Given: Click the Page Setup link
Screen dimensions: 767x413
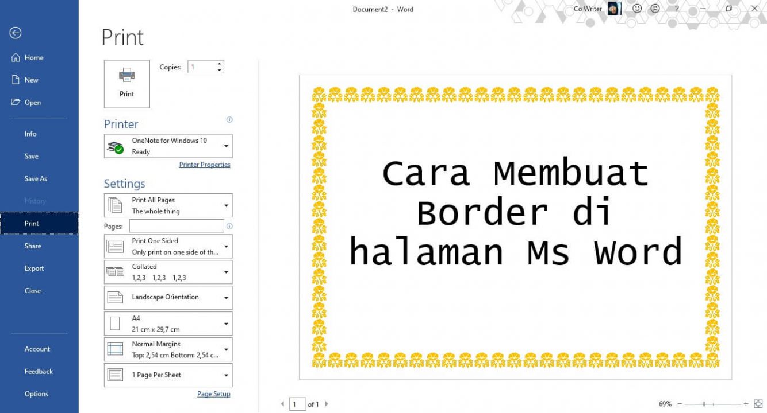Looking at the screenshot, I should (x=213, y=393).
